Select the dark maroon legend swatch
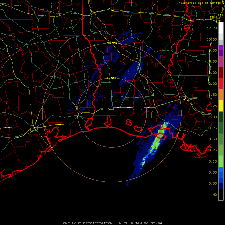 point(221,72)
